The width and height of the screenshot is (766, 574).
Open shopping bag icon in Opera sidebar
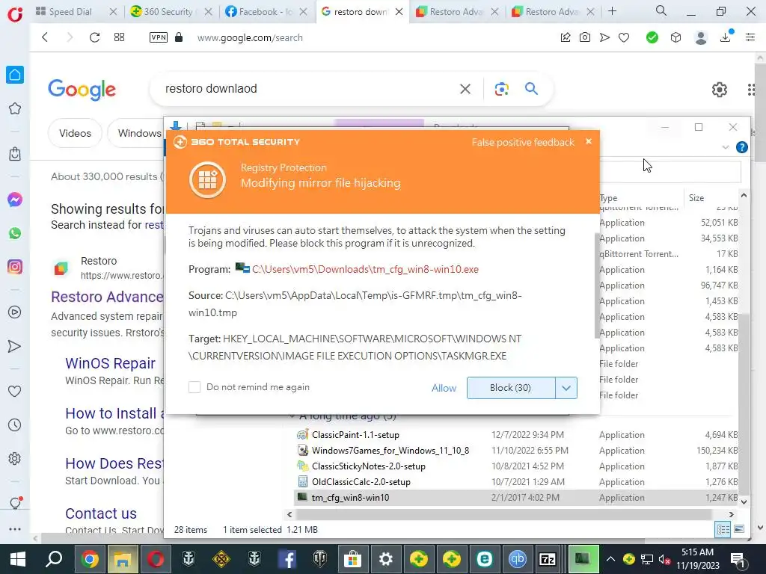tap(15, 154)
